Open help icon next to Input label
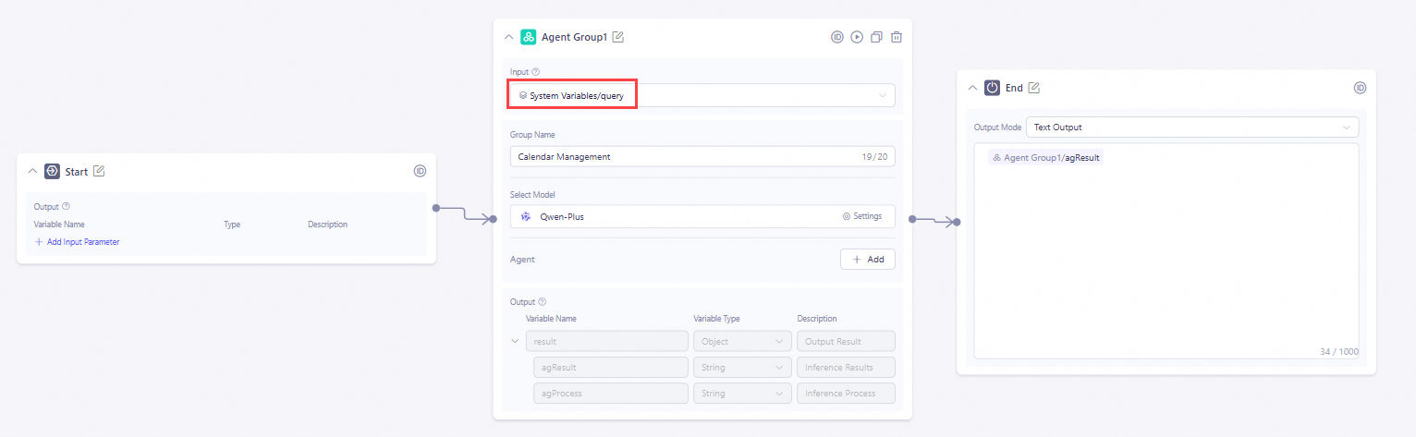The image size is (1416, 437). [536, 72]
